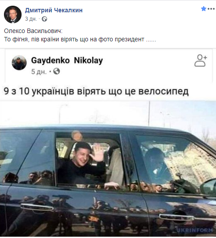216x238 pixels.
Task: Open Gaydenko Nikolay's round profile avatar
Action: (19, 62)
